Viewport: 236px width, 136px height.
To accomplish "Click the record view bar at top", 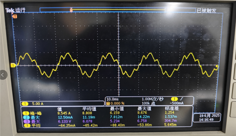I will pyautogui.click(x=118, y=10).
